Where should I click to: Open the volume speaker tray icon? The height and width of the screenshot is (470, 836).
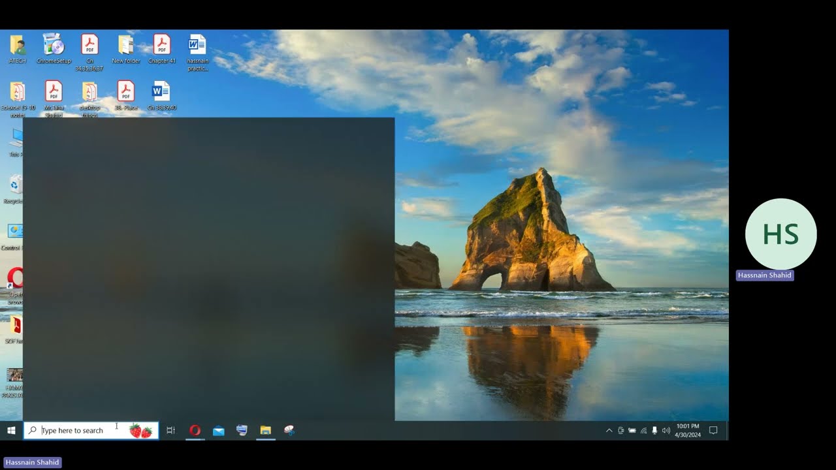(666, 430)
